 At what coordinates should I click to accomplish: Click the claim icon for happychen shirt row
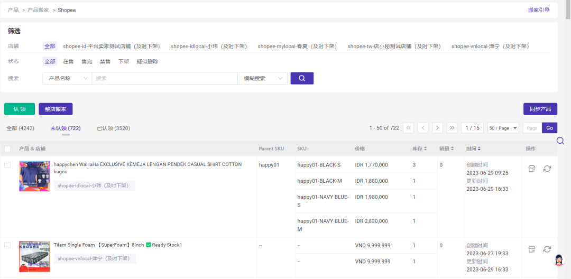pos(532,169)
